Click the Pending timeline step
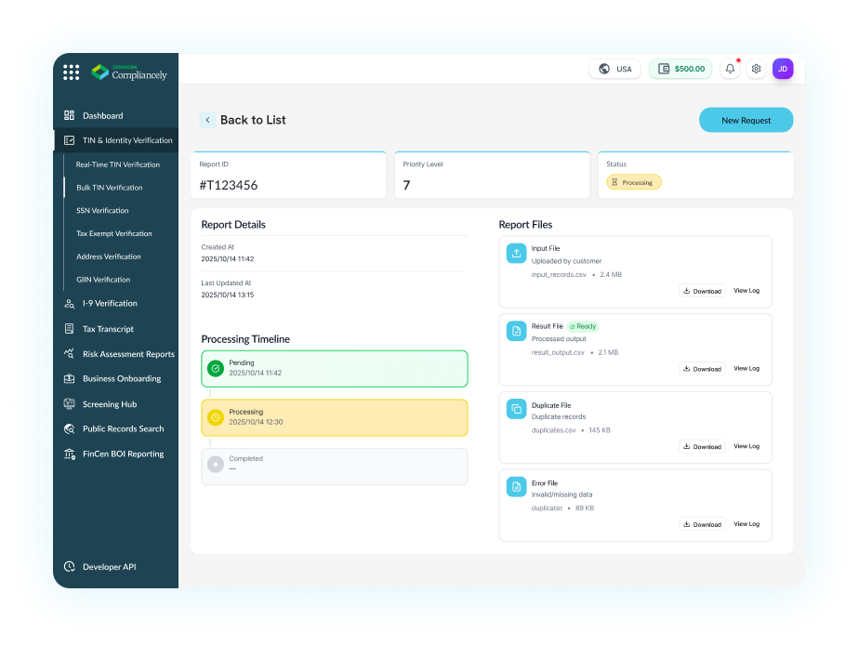 tap(334, 368)
